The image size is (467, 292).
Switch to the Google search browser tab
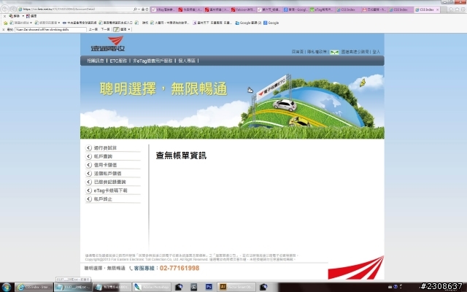[296, 9]
